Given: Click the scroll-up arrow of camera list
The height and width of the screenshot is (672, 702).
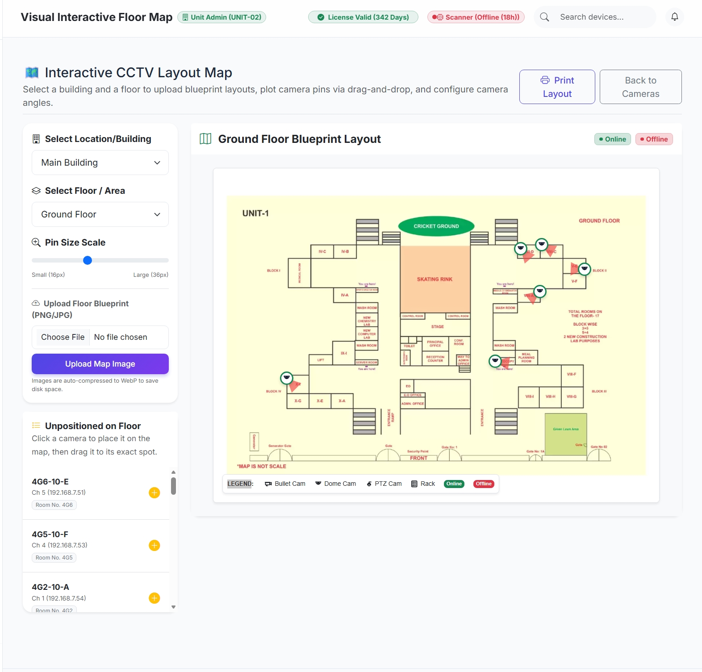Looking at the screenshot, I should click(173, 472).
